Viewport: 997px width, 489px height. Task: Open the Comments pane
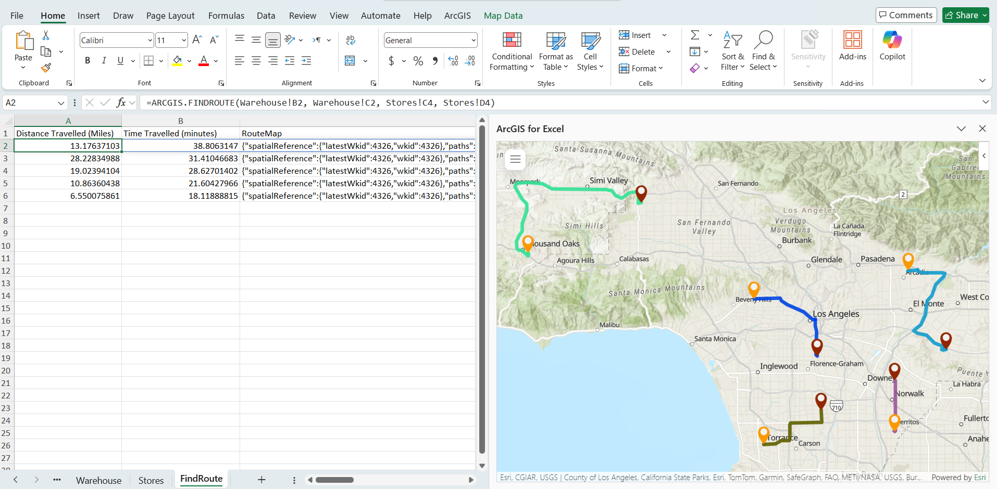(906, 15)
